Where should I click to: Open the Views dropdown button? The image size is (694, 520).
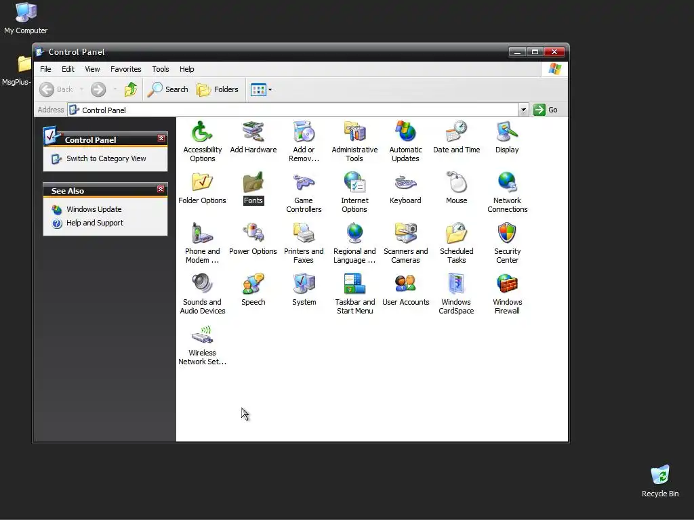(261, 90)
